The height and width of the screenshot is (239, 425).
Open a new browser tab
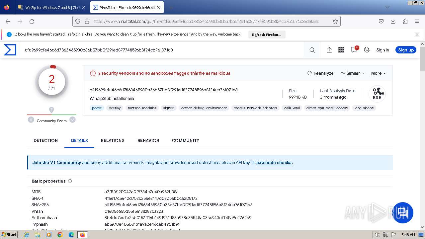pos(171,7)
